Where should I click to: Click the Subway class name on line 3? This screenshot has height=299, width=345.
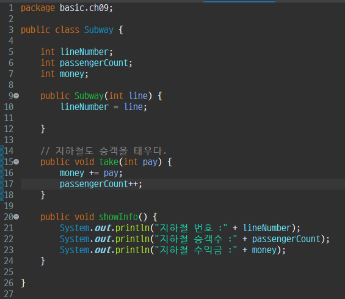[99, 30]
